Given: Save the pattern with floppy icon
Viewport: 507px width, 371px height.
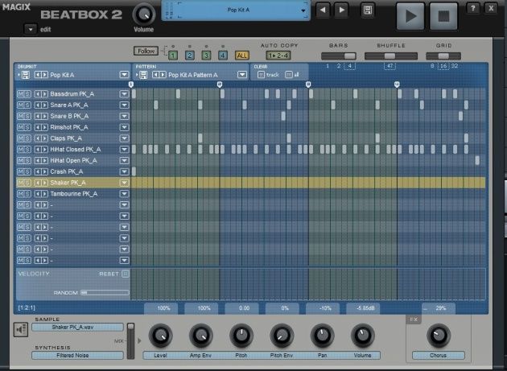Looking at the screenshot, I should pos(143,75).
